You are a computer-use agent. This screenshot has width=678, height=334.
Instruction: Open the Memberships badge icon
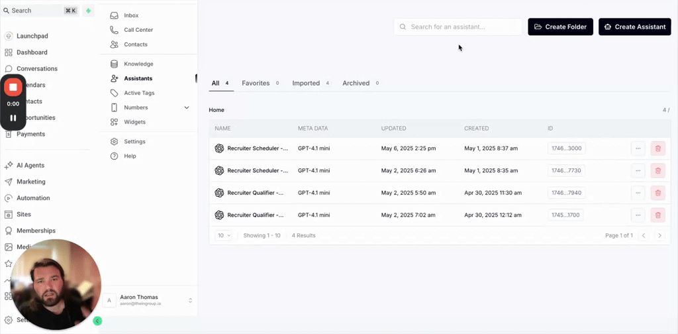(8, 231)
